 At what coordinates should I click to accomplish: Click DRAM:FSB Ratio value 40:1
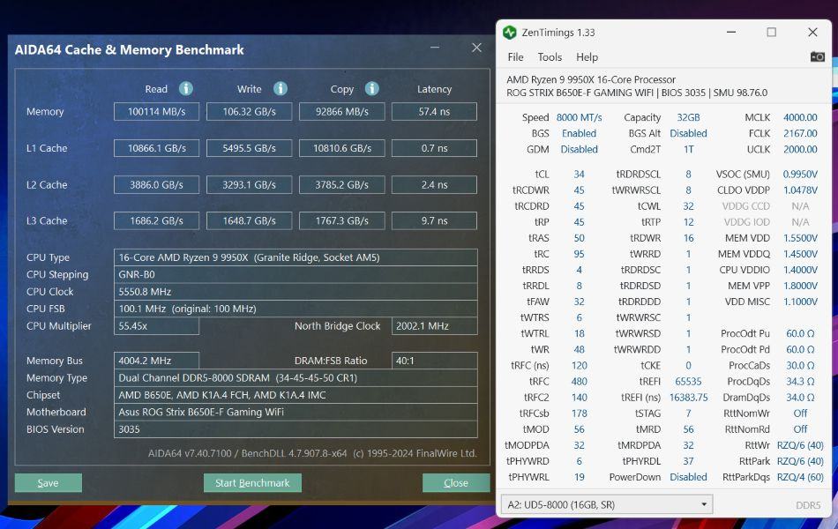[x=435, y=361]
